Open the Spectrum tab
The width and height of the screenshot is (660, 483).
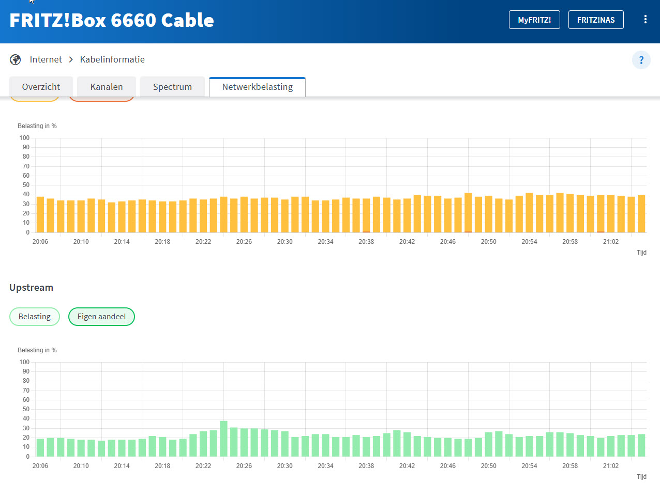(172, 87)
